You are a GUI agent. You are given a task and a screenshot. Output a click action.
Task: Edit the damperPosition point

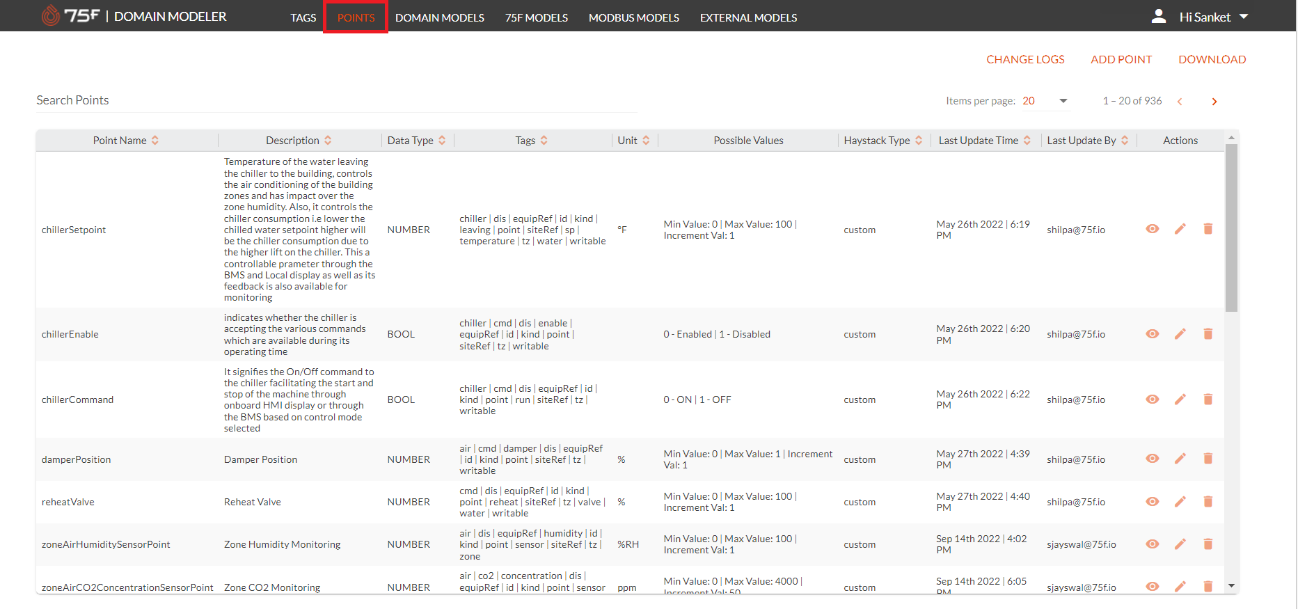1180,459
